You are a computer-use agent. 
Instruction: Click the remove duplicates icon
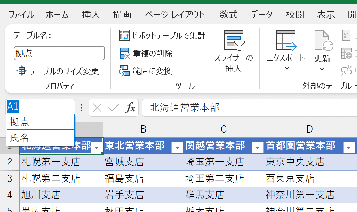click(x=124, y=53)
